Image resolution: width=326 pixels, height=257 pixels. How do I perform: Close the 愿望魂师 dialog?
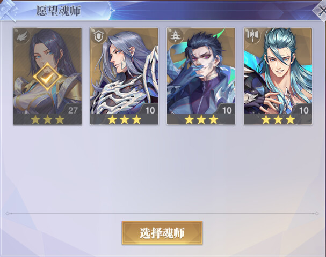click(321, 10)
